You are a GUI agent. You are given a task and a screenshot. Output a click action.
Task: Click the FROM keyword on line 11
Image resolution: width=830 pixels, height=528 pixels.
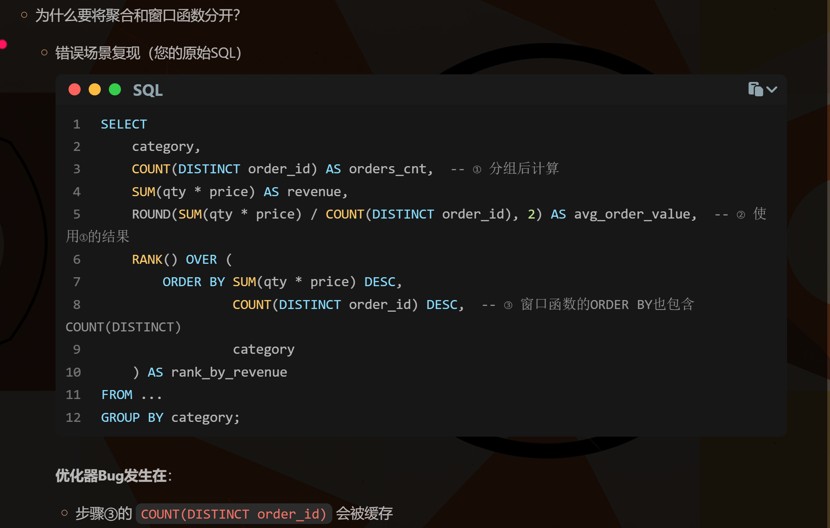(x=117, y=395)
